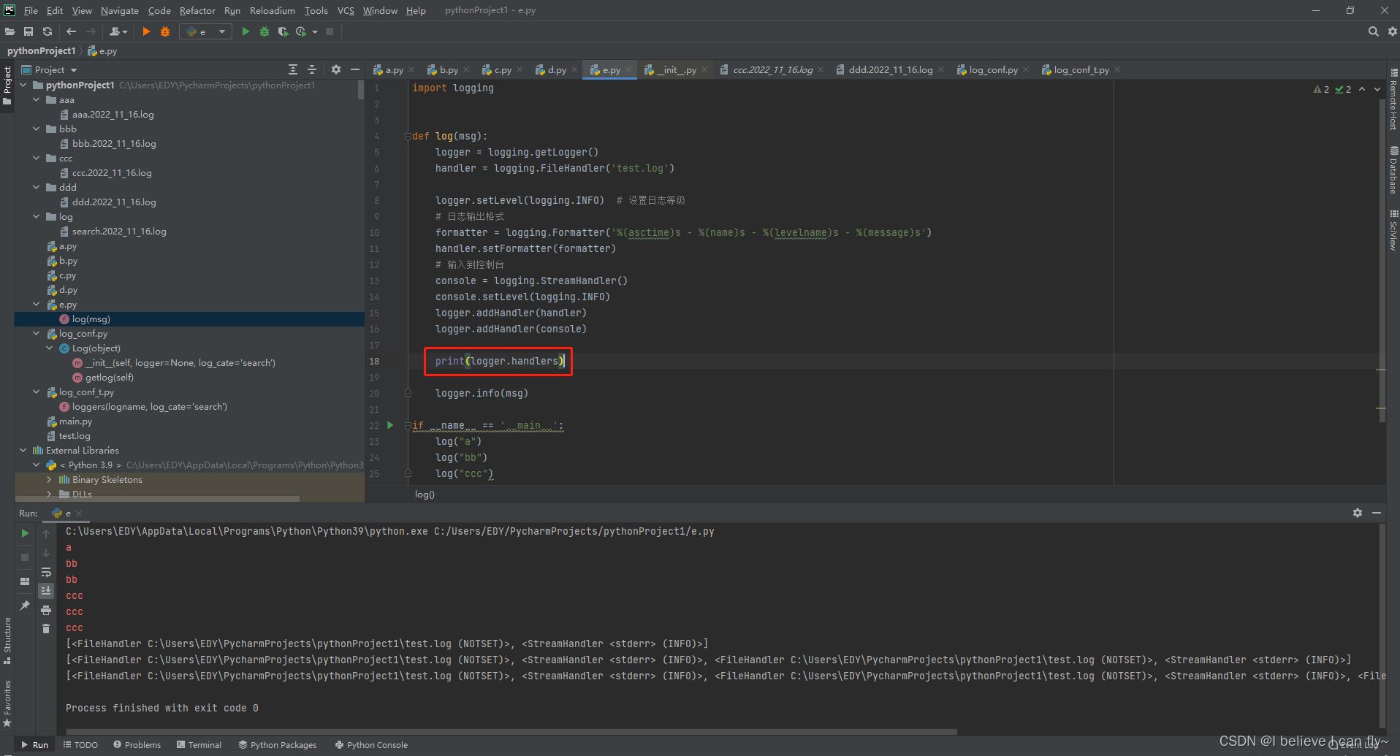Select test.log in project tree
1400x756 pixels.
click(x=75, y=436)
